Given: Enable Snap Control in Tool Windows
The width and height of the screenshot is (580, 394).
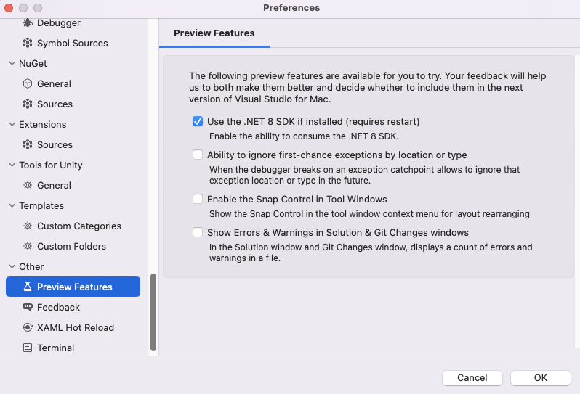Looking at the screenshot, I should tap(198, 199).
